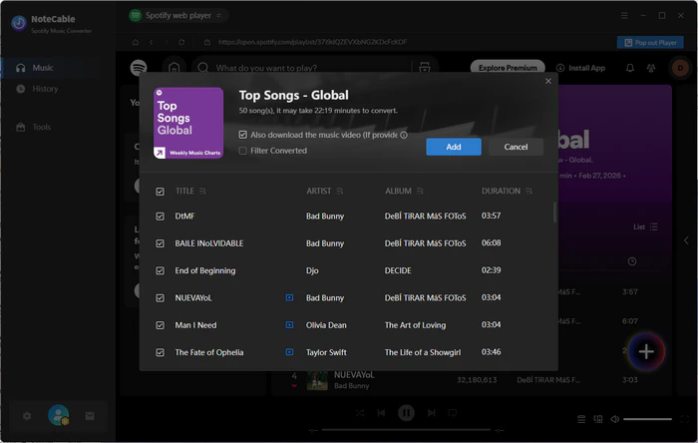Click the Spotify logo in web player
The height and width of the screenshot is (443, 698).
coord(139,68)
